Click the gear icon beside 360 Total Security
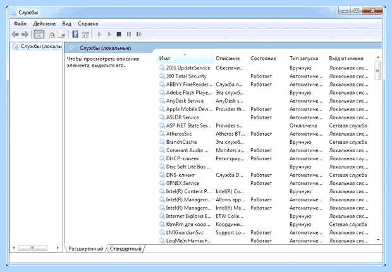Viewport: 392px width, 272px height. coord(162,76)
